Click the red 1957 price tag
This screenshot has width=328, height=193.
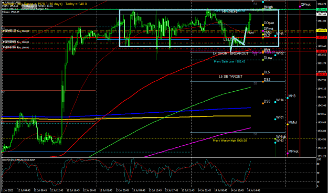coord(322,37)
